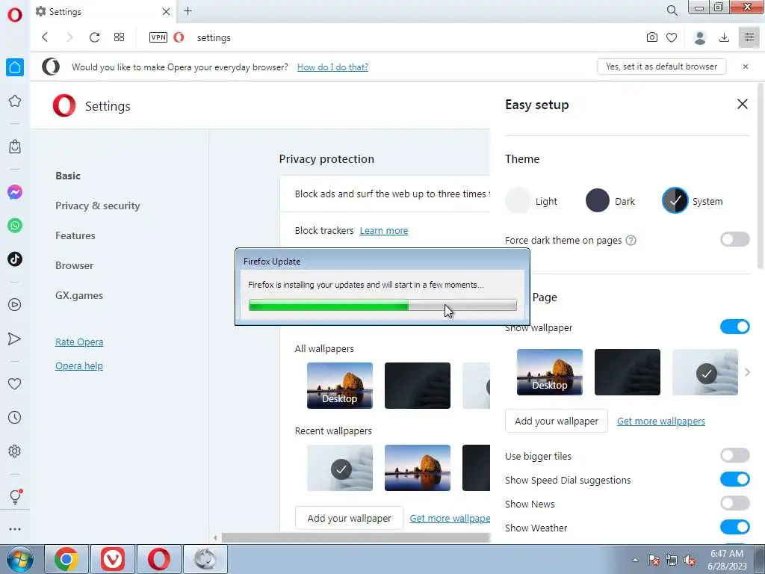Screen dimensions: 765x574
Task: Open the Basic settings section
Action: tap(68, 176)
